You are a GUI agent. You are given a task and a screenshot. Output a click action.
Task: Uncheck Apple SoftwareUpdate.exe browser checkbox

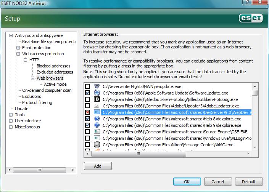(x=87, y=93)
